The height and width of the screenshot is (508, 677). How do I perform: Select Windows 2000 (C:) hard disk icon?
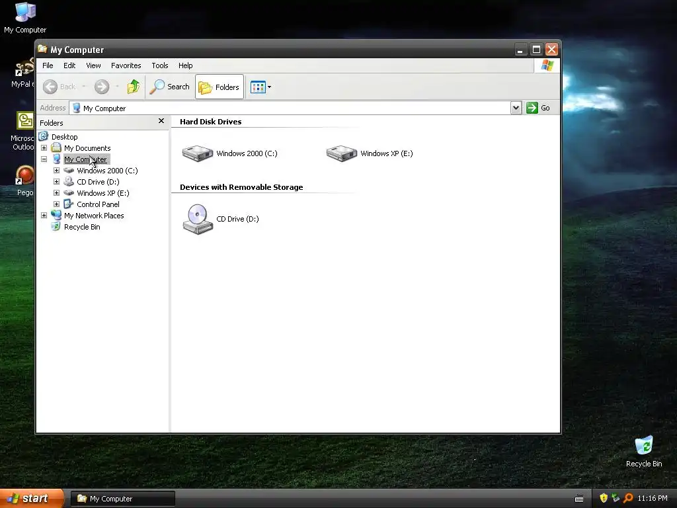pos(197,153)
